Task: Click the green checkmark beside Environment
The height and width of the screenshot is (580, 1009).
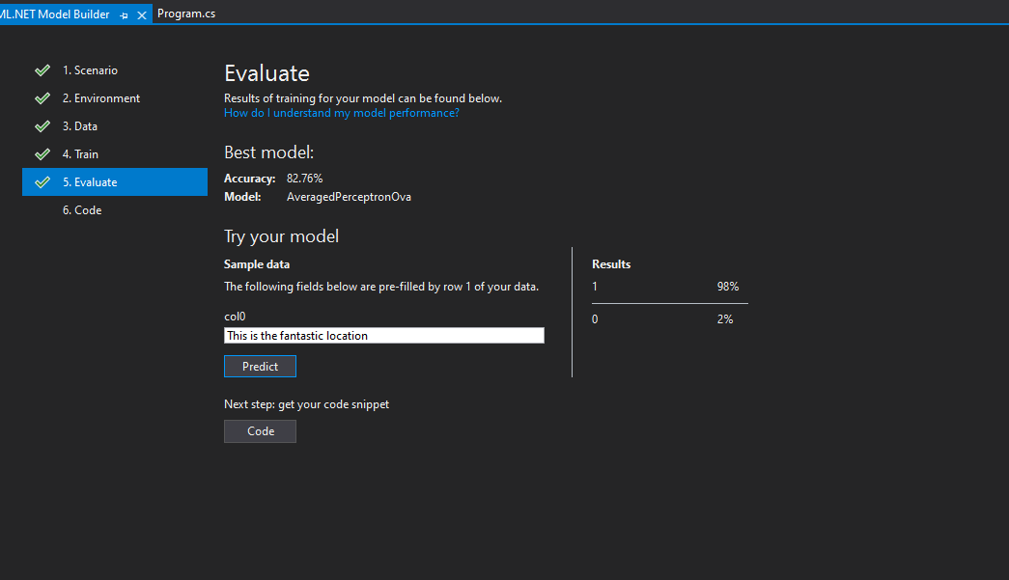Action: 42,98
